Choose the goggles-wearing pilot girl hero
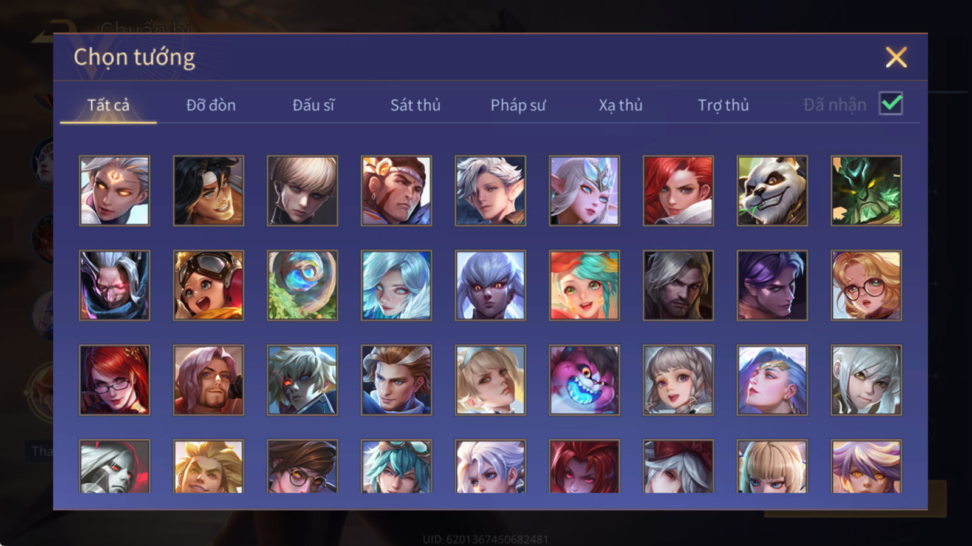This screenshot has width=972, height=546. coord(208,285)
